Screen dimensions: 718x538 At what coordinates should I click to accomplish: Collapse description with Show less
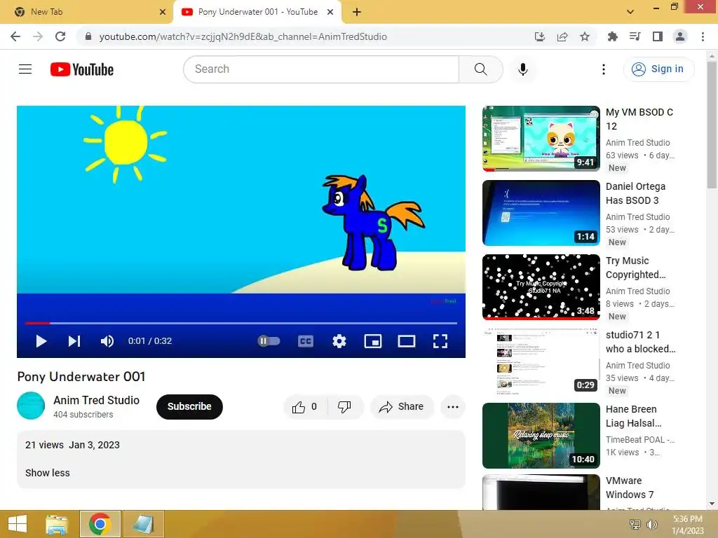point(48,473)
